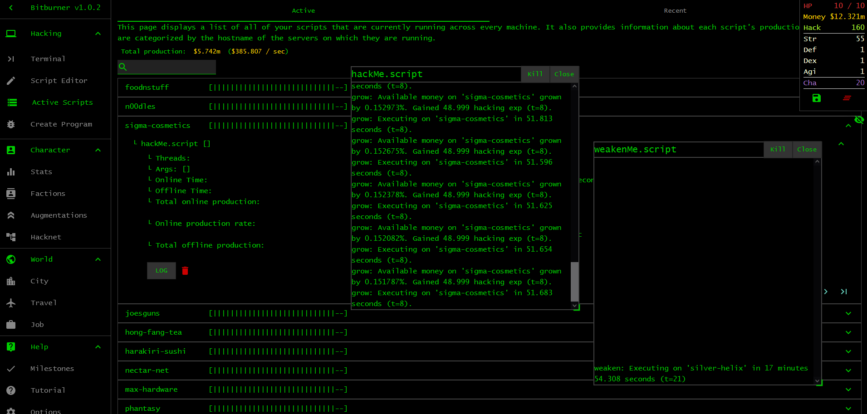Jump to last page arrow

pos(844,292)
